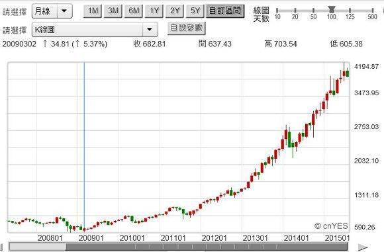Click the 自設參數 custom parameters button

[x=187, y=28]
